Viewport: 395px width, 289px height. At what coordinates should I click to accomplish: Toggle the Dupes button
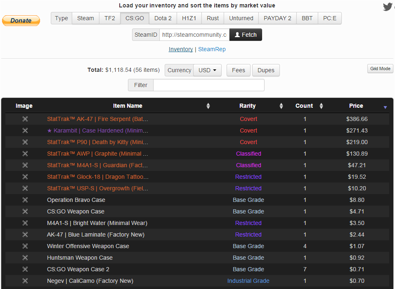(x=266, y=70)
